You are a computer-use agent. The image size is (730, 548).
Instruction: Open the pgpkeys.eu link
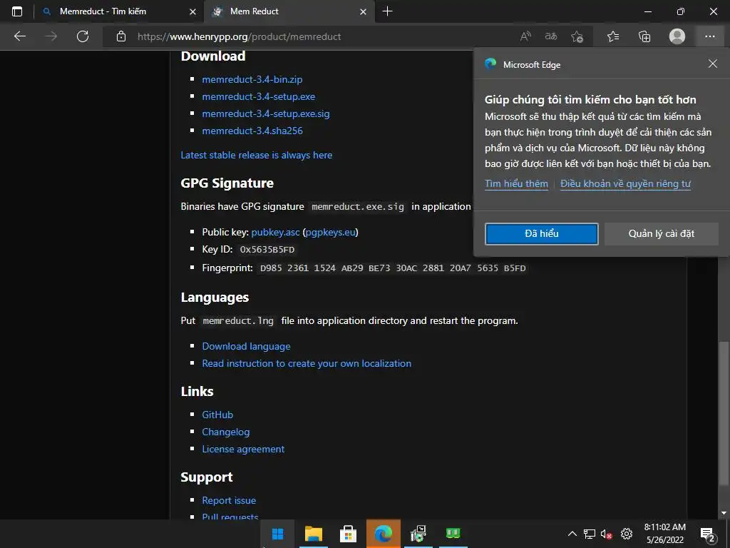[x=331, y=232]
